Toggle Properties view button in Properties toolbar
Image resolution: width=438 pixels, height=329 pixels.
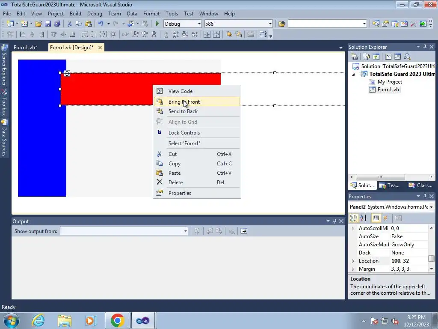(x=376, y=218)
